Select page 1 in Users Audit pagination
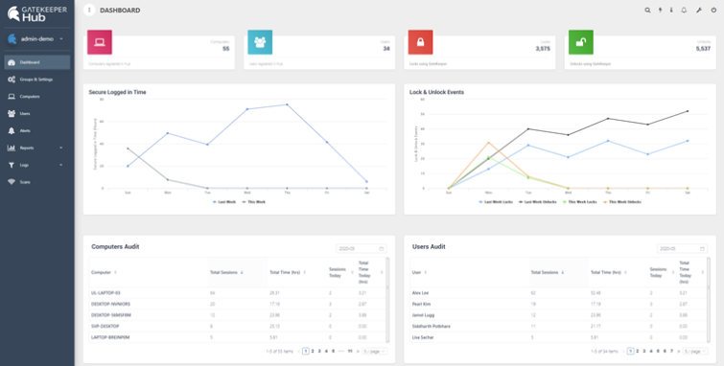This screenshot has width=724, height=366. point(630,352)
